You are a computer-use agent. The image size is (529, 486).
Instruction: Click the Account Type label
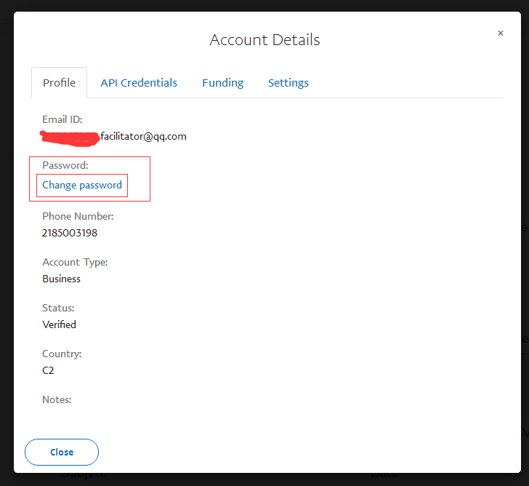pyautogui.click(x=75, y=262)
